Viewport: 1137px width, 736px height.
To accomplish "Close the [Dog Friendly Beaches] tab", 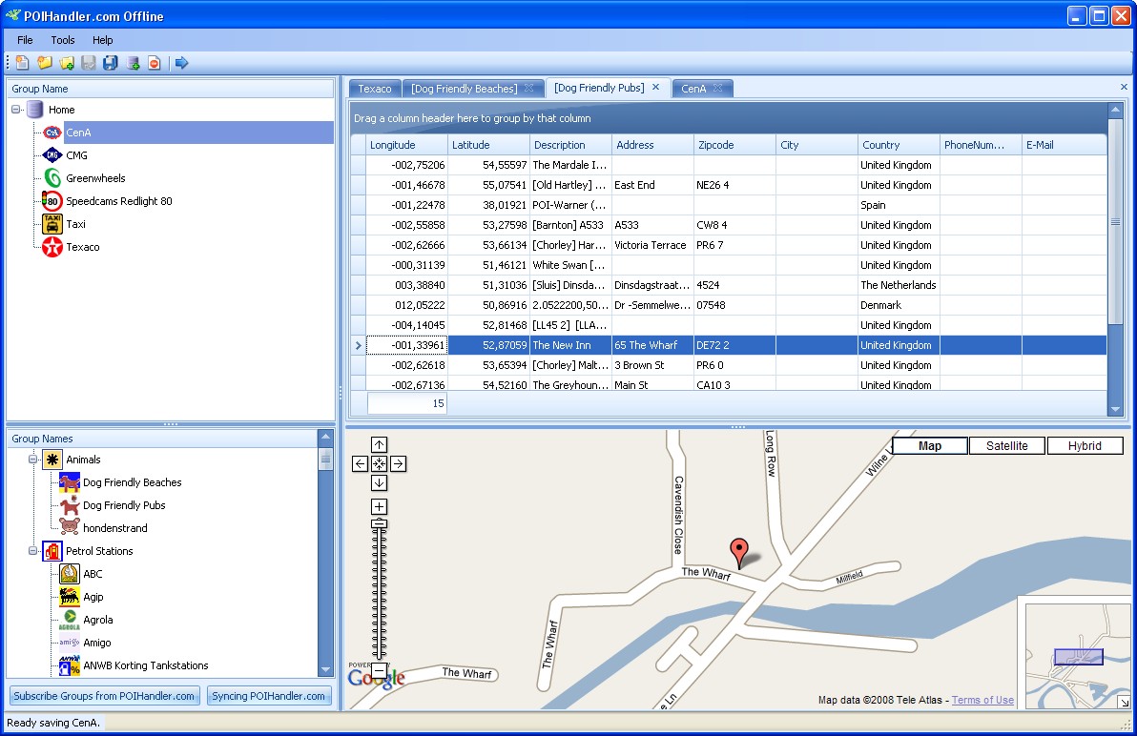I will (x=528, y=88).
